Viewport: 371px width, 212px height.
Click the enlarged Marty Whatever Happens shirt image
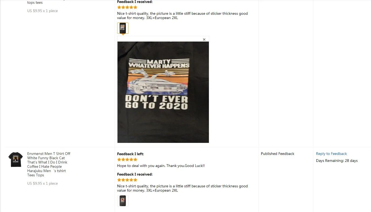pyautogui.click(x=163, y=92)
